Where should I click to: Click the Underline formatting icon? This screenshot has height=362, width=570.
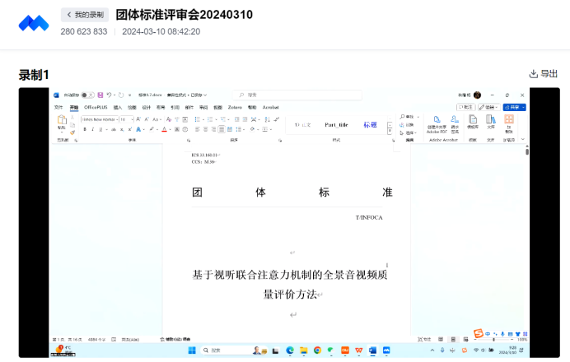(100, 129)
